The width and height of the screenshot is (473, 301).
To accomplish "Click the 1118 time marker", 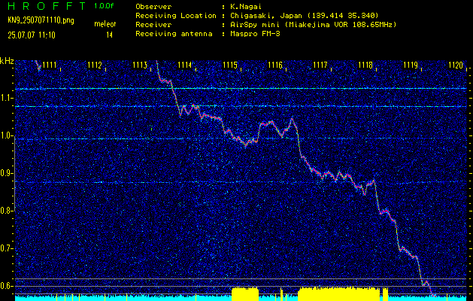I will pyautogui.click(x=365, y=65).
